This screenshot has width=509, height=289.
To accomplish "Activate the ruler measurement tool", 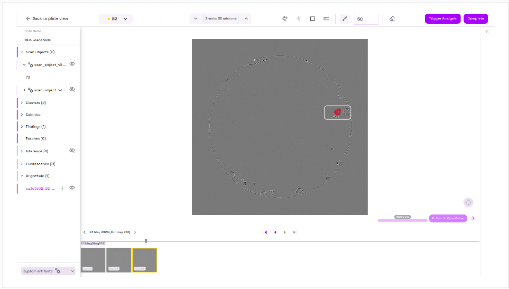I will tap(326, 19).
